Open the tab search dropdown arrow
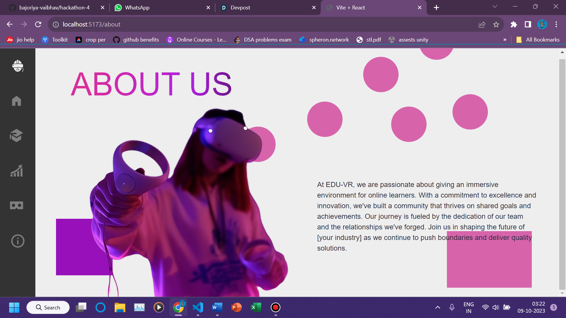This screenshot has height=318, width=566. pos(495,7)
